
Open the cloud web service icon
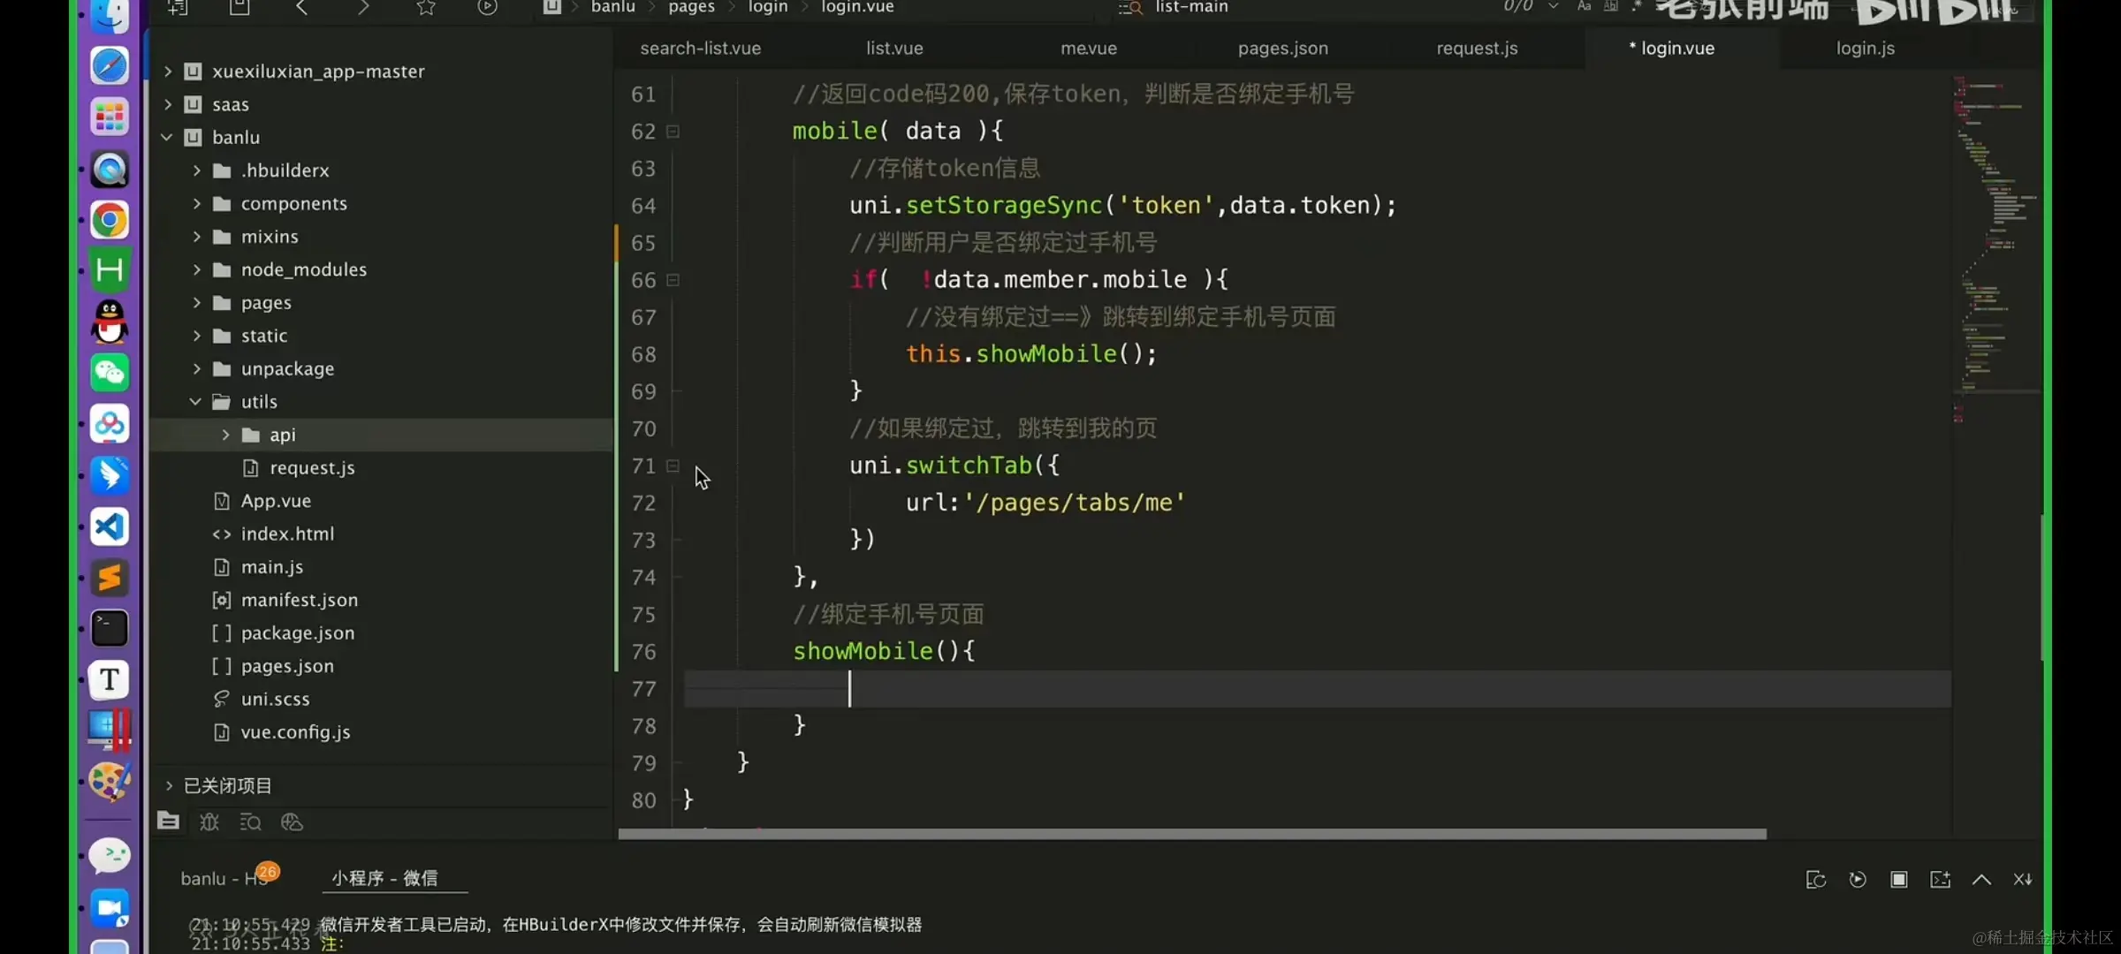[x=292, y=822]
